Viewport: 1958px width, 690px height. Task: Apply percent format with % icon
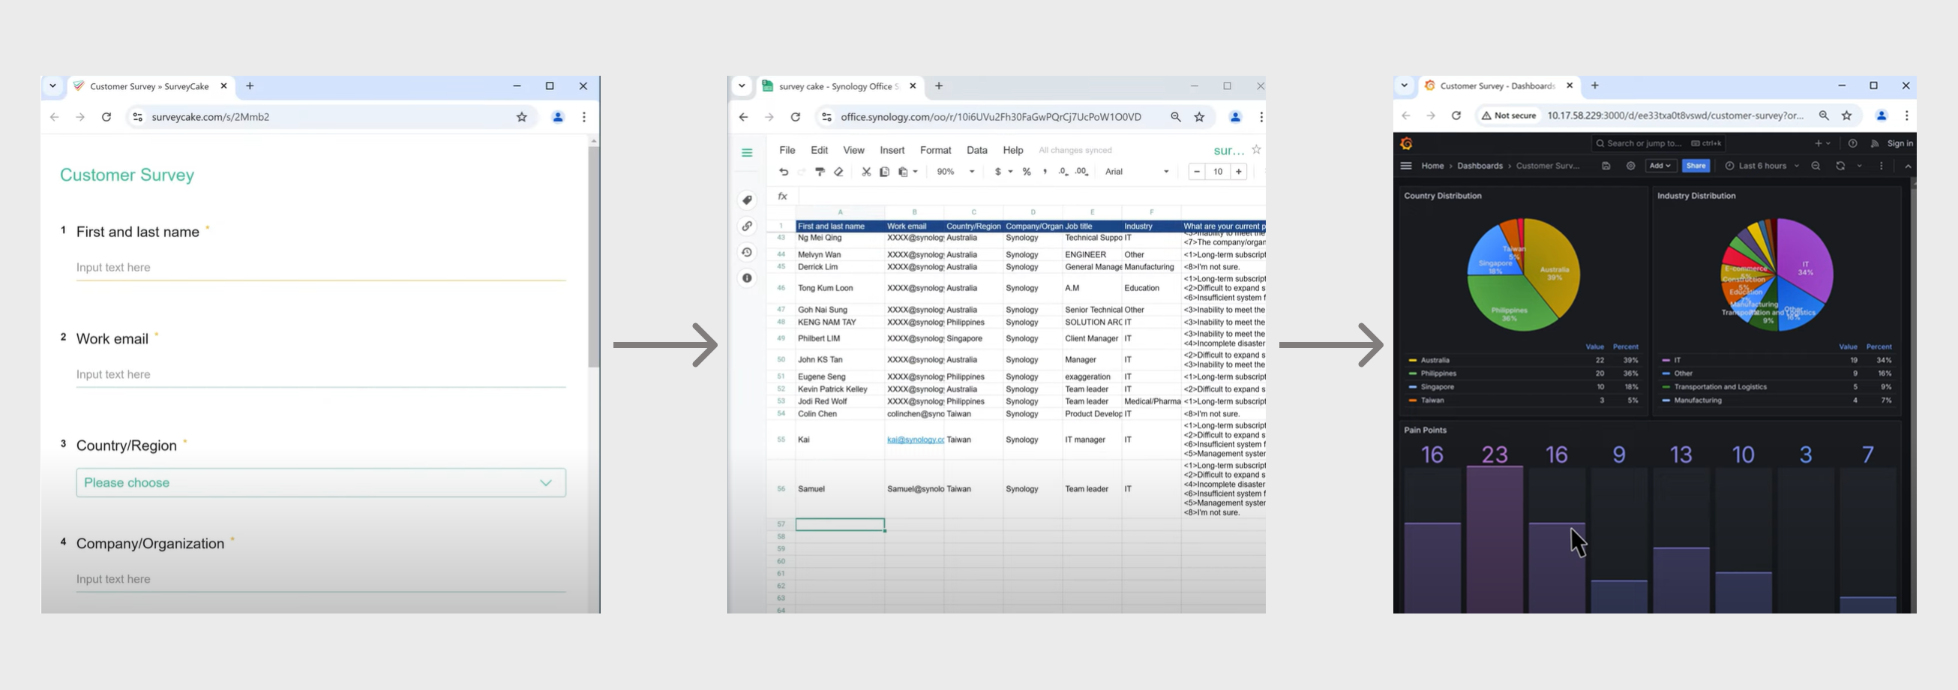[x=1027, y=172]
